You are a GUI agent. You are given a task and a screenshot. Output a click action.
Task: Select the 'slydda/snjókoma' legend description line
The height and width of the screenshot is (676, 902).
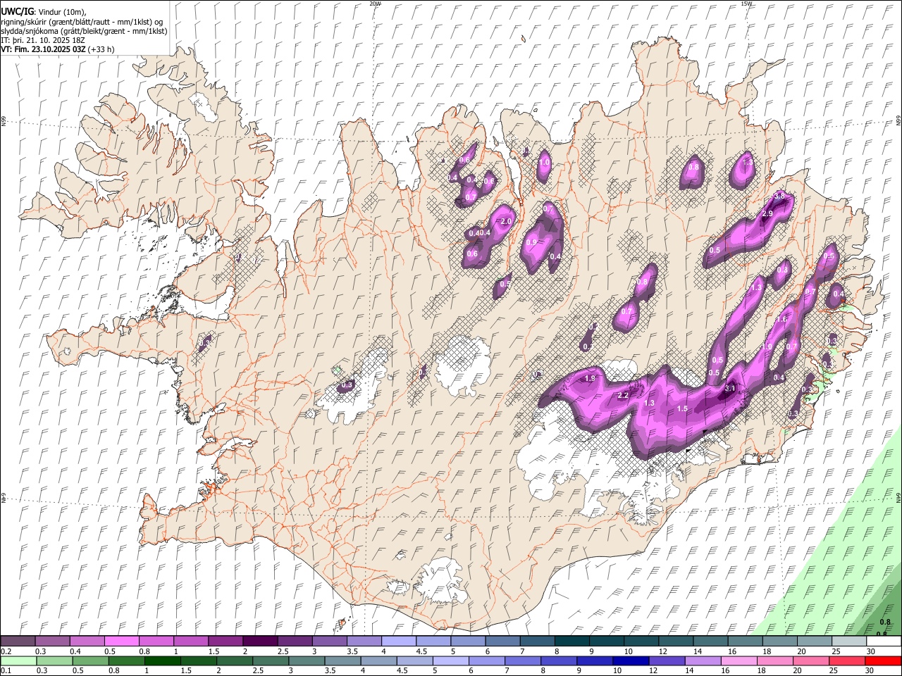[85, 31]
